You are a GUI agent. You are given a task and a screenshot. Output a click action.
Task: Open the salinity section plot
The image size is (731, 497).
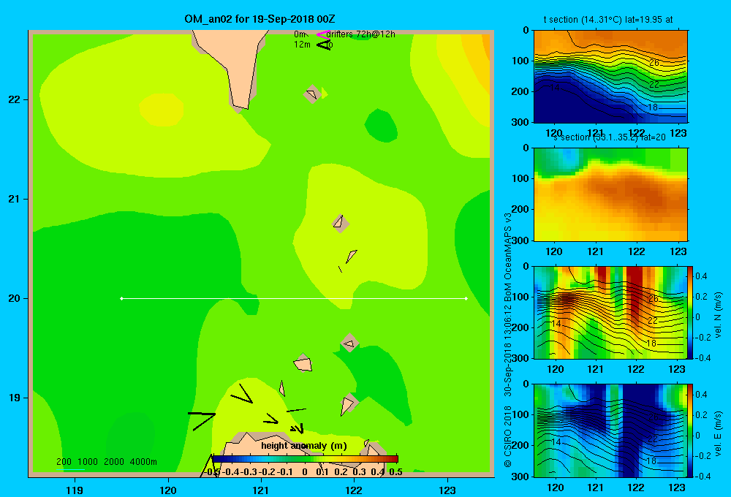(610, 194)
